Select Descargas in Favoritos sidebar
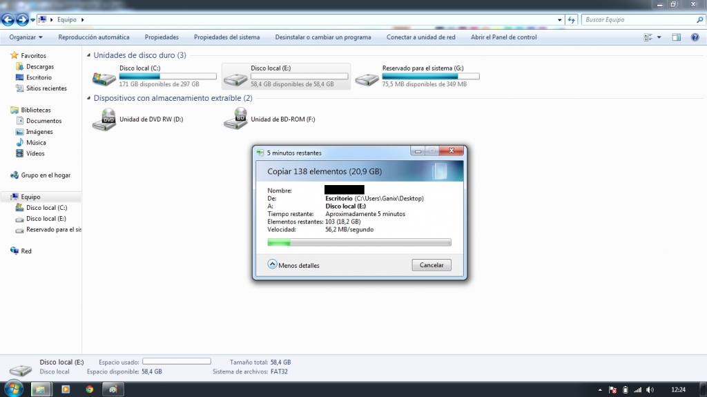The height and width of the screenshot is (397, 707). 40,67
